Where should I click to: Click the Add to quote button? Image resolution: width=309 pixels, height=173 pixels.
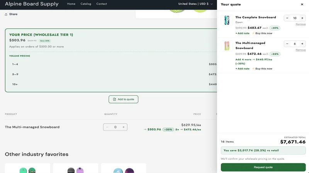pyautogui.click(x=123, y=99)
